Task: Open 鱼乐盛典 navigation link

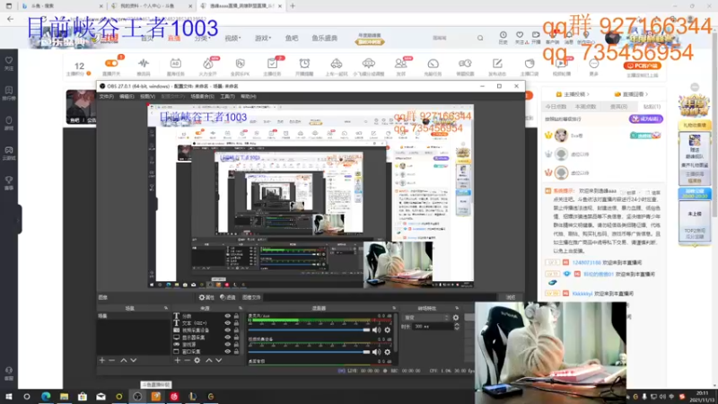Action: 325,38
